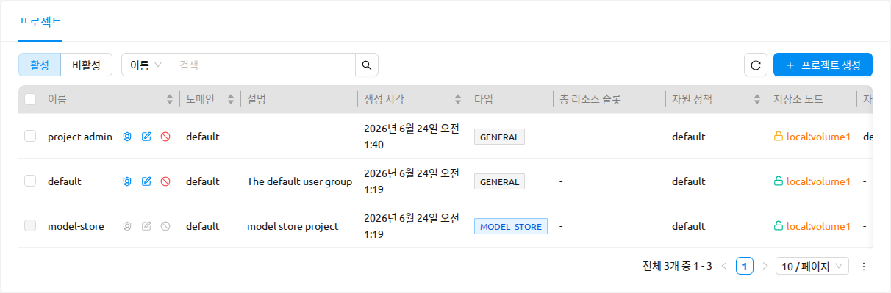Screen dimensions: 891x293
Task: Refresh the project list
Action: coord(756,65)
